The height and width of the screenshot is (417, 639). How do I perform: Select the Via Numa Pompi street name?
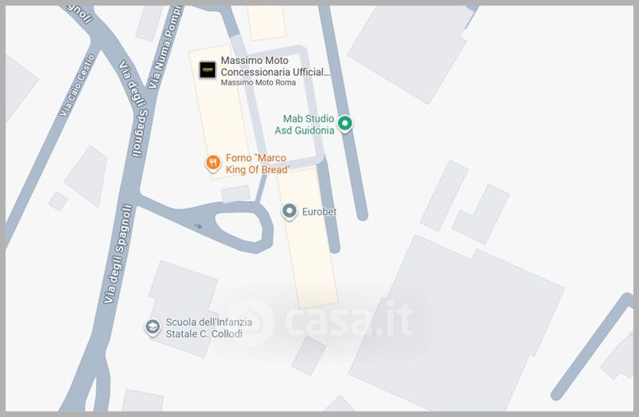[x=165, y=47]
